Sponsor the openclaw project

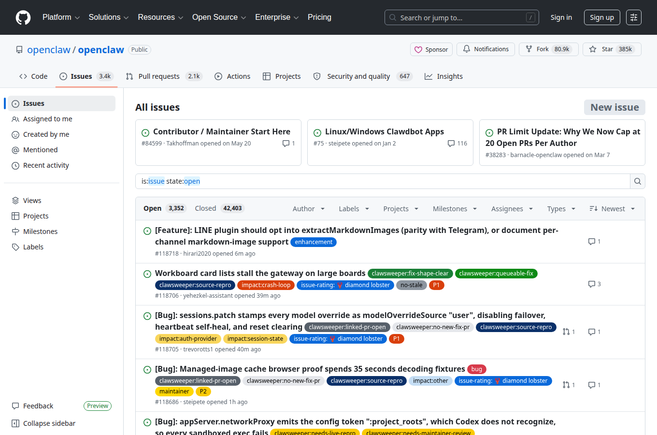(431, 49)
